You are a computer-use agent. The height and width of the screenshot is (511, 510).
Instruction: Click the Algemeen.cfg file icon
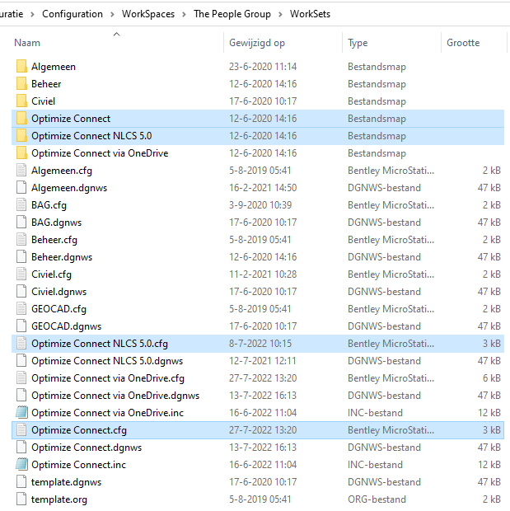(x=21, y=171)
